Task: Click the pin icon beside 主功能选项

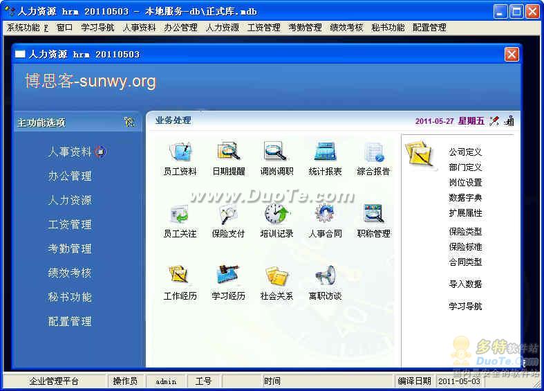Action: tap(129, 122)
